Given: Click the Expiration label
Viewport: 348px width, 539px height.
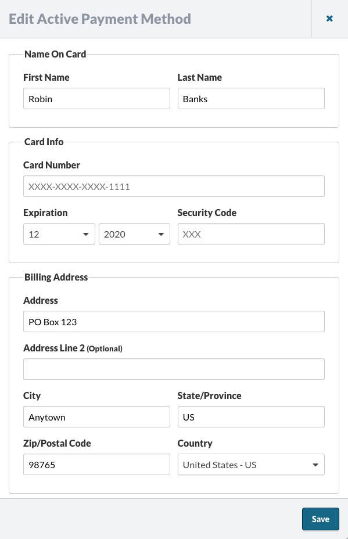Looking at the screenshot, I should click(45, 213).
